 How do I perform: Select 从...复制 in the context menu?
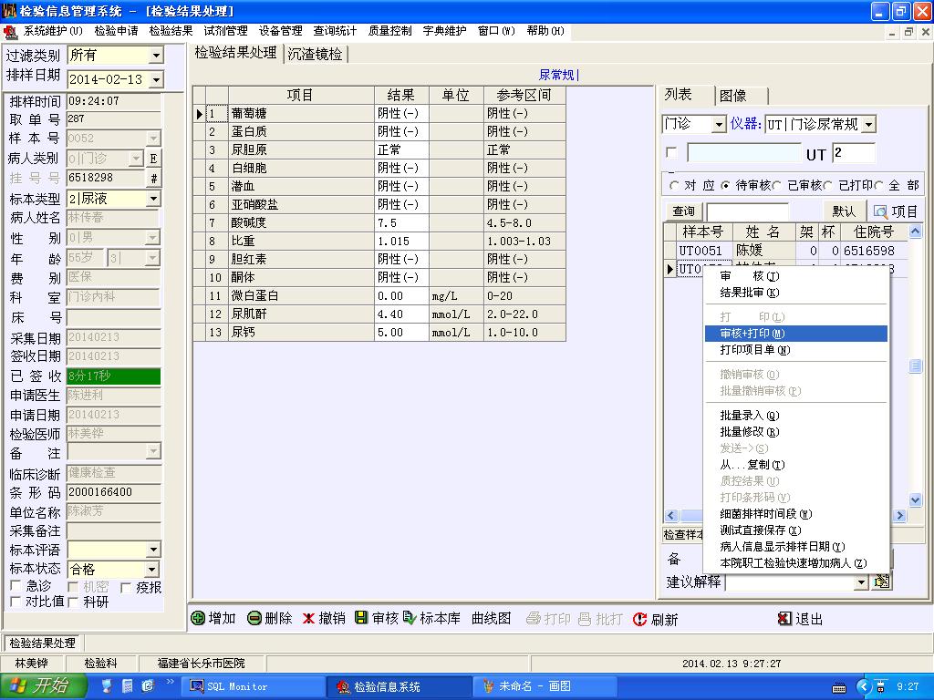[x=795, y=465]
